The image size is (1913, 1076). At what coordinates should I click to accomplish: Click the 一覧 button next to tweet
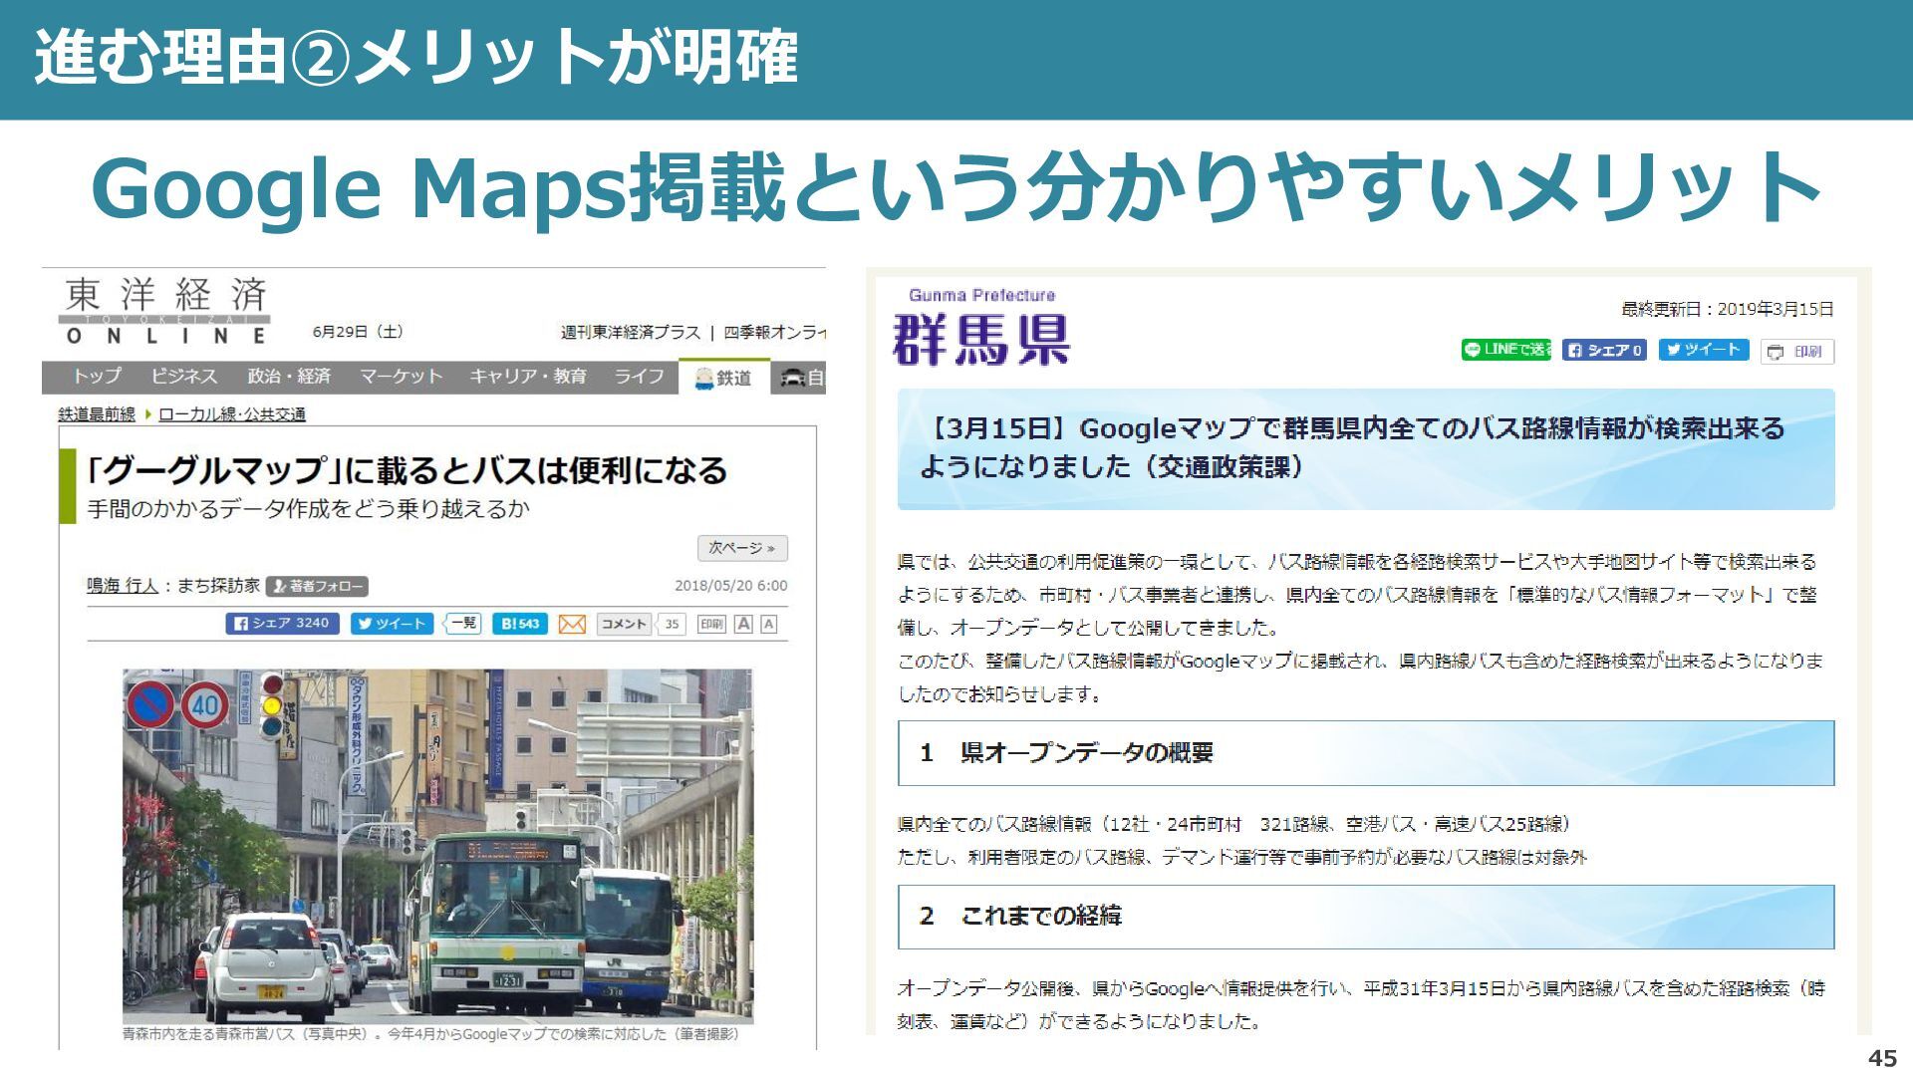coord(462,624)
